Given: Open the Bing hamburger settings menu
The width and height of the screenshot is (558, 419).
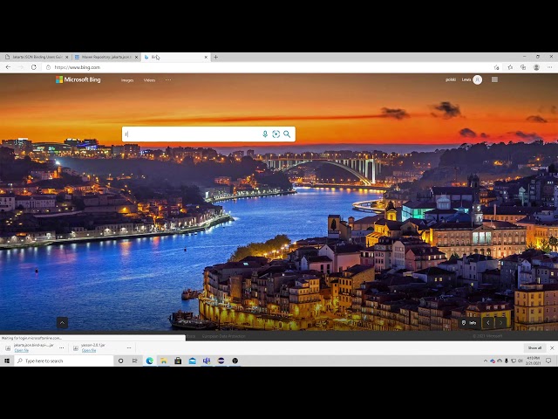Looking at the screenshot, I should tap(494, 79).
